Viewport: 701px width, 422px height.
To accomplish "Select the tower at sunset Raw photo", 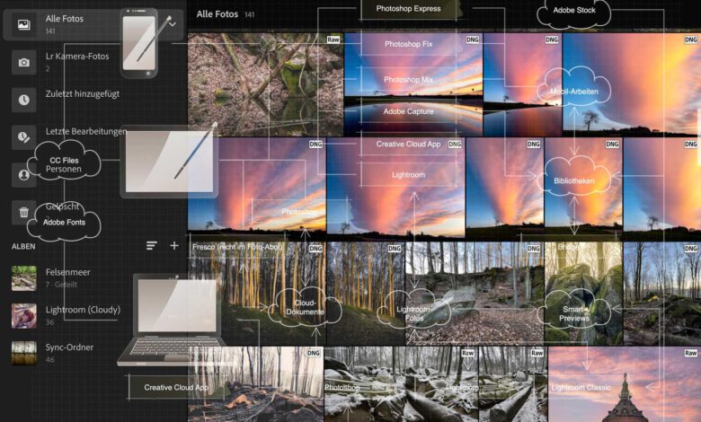I will pyautogui.click(x=625, y=384).
